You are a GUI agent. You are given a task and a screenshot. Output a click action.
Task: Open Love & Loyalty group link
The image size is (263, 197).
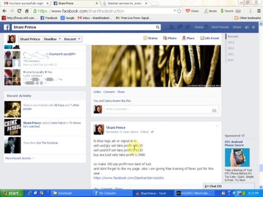click(37, 72)
